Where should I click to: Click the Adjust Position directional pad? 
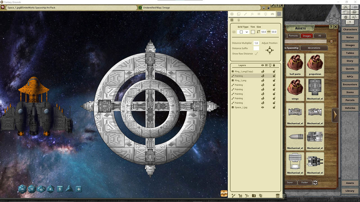[x=269, y=50]
